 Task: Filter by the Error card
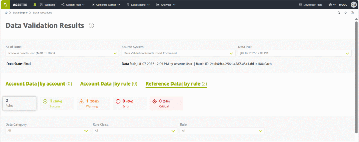coord(130,103)
